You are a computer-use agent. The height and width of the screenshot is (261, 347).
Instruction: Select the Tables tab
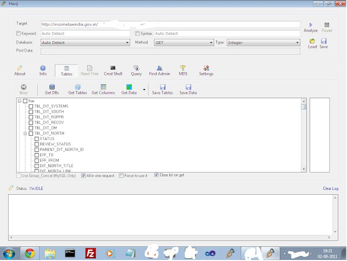(x=66, y=71)
